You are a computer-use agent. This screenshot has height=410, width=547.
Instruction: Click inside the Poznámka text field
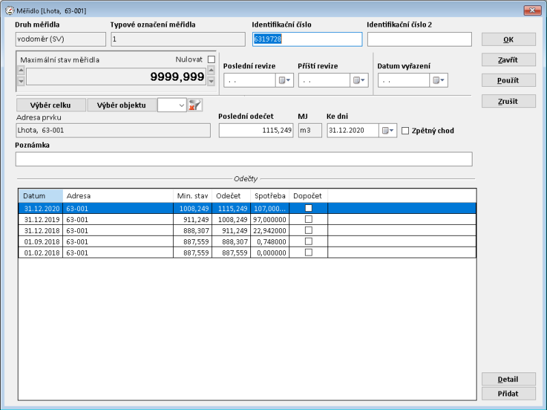pos(239,159)
